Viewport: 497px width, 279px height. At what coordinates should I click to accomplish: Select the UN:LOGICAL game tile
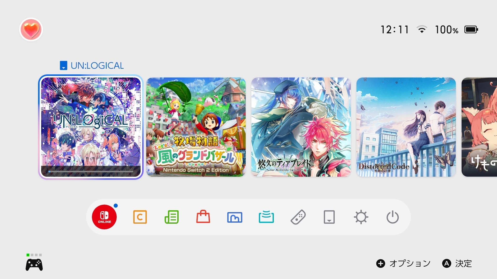coord(91,127)
